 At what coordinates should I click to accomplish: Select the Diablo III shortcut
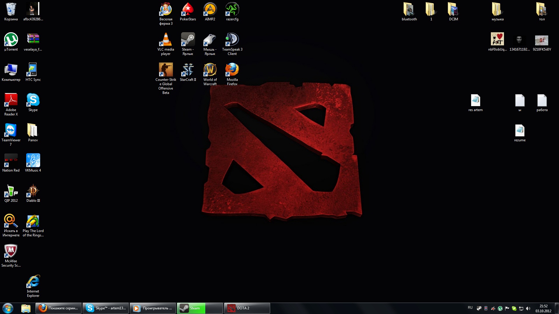(x=33, y=193)
